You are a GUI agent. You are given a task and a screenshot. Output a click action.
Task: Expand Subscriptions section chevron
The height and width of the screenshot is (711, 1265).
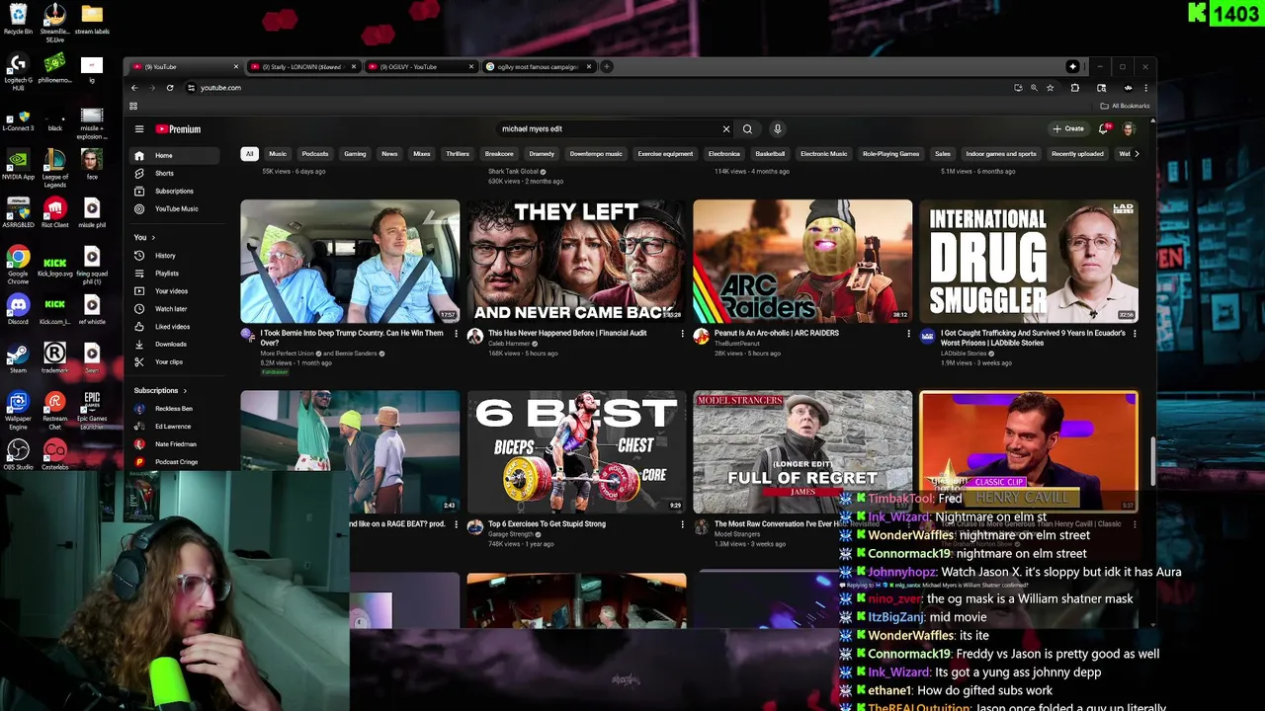click(x=184, y=391)
